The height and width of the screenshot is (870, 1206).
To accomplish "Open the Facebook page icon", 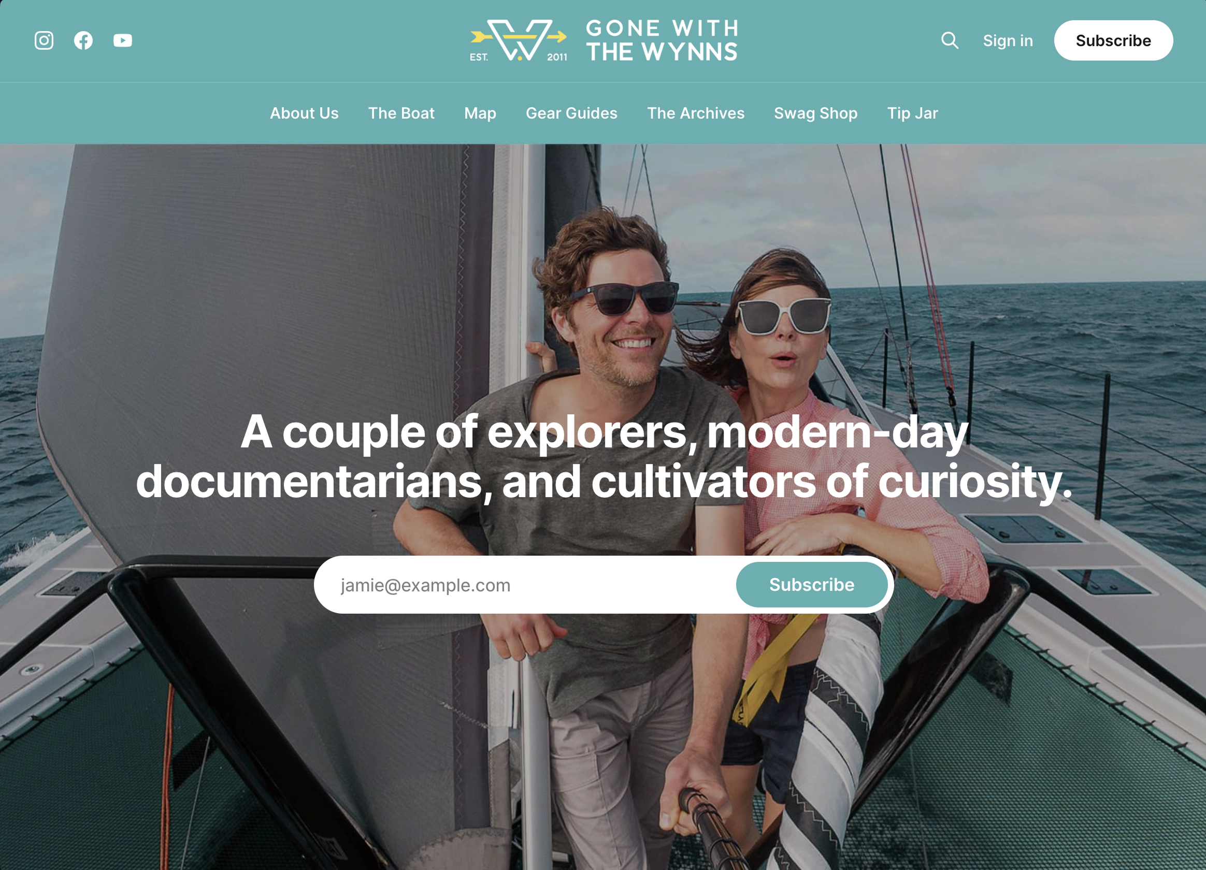I will [83, 40].
